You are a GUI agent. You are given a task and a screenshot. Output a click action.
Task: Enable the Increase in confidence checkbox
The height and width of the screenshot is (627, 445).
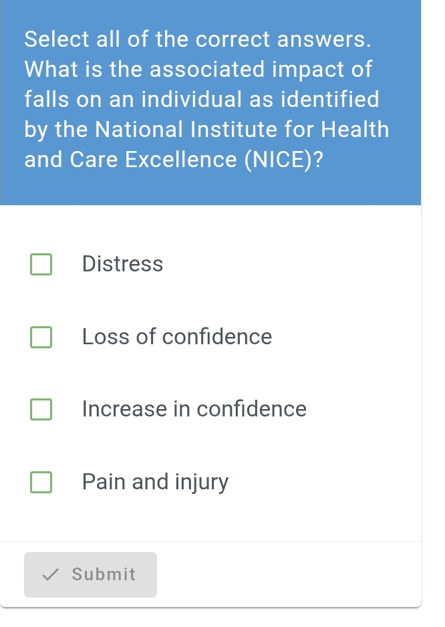(x=41, y=409)
